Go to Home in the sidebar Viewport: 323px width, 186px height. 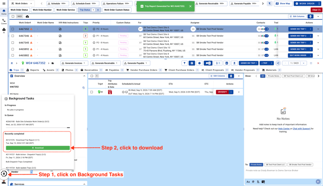pos(4,12)
